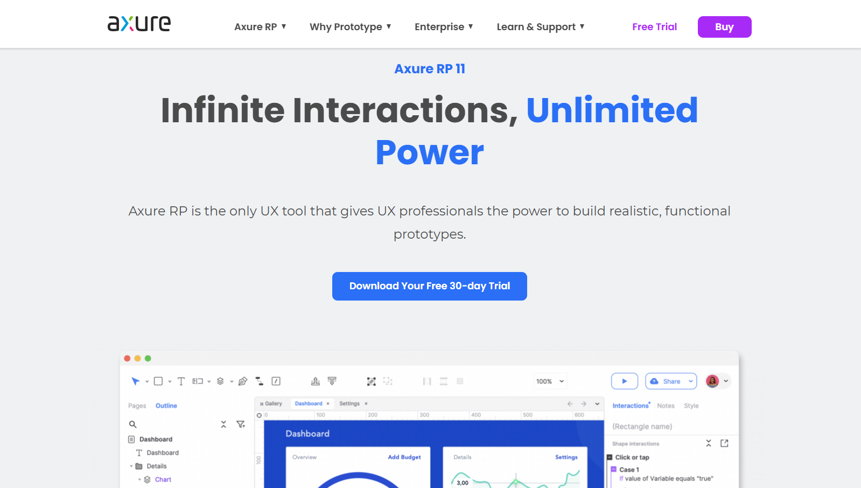
Task: Collapse all shape interactions icon
Action: tap(709, 443)
